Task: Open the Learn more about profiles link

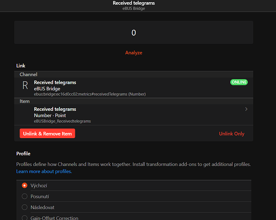Action: [x=44, y=171]
